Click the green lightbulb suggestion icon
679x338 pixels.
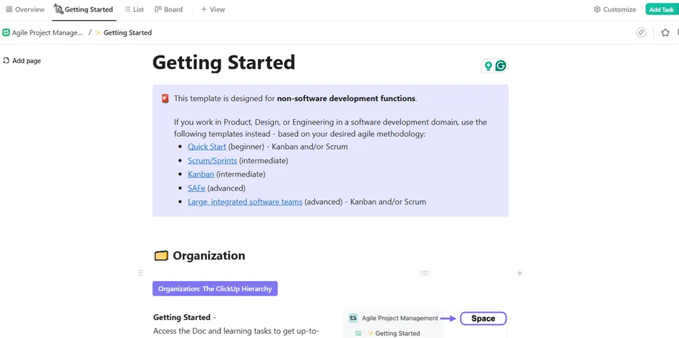(x=488, y=66)
